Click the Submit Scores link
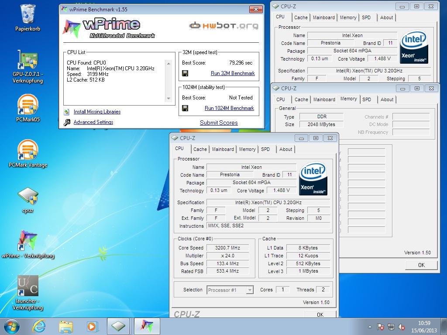Screen dimensions: 447x335 click(219, 123)
